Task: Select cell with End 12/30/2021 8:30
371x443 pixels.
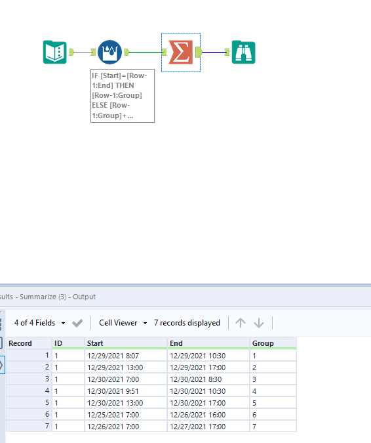Action: (208, 379)
